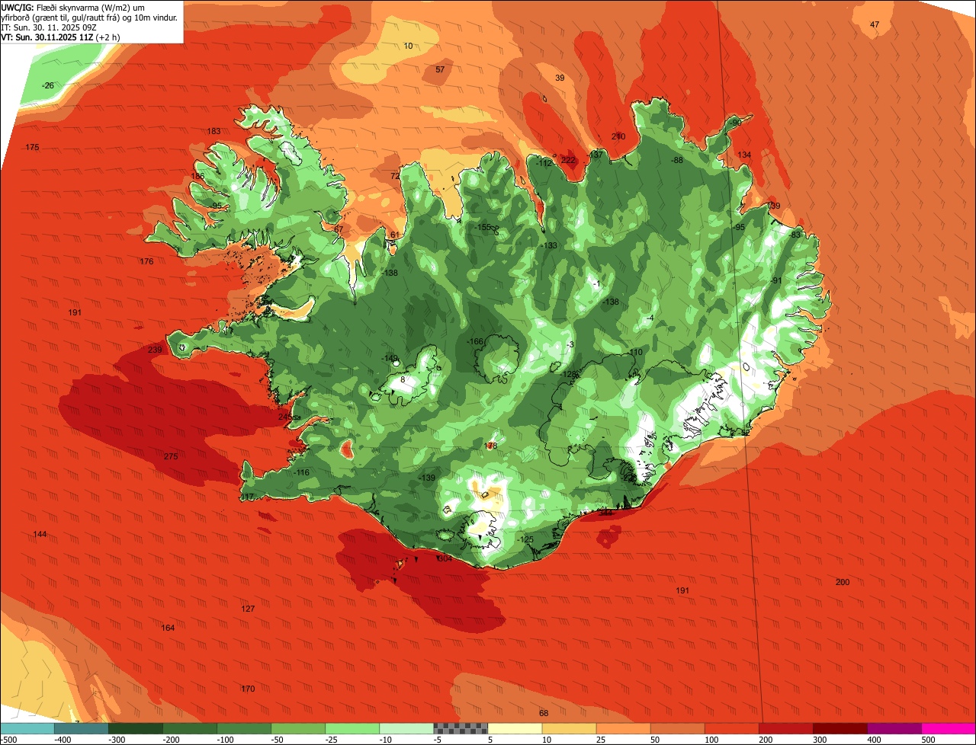Select the '68' value on the map
976x745 pixels.
pyautogui.click(x=544, y=713)
